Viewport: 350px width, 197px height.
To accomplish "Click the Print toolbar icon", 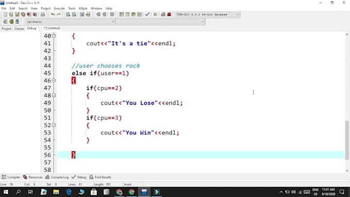I will (x=43, y=14).
